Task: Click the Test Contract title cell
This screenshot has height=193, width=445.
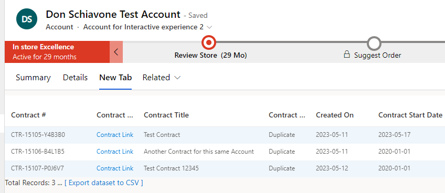Action: point(162,135)
